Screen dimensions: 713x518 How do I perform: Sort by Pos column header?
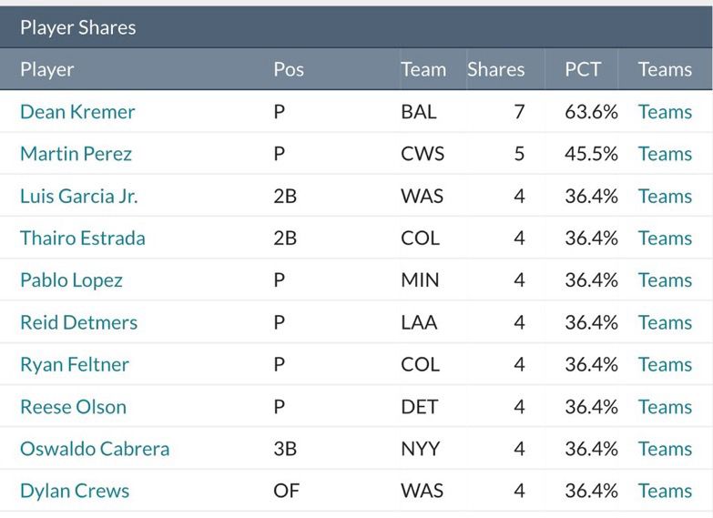click(x=289, y=69)
